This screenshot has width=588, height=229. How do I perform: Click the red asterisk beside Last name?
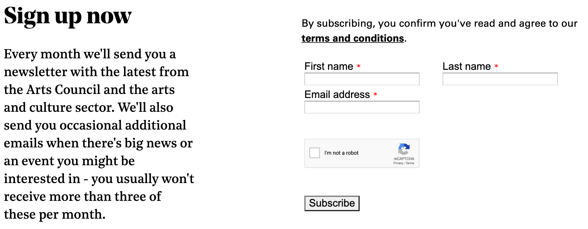point(496,67)
